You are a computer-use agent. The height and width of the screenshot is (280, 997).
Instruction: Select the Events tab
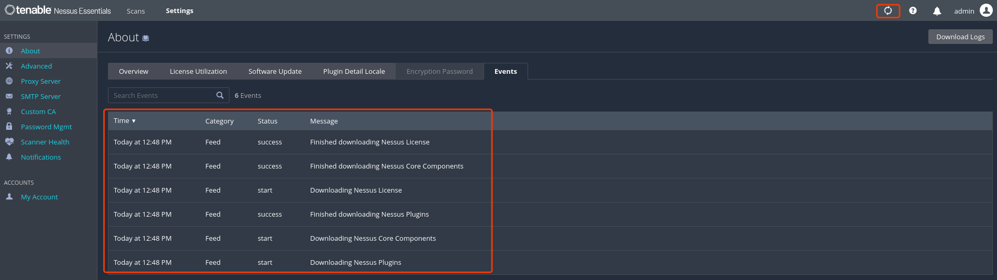(506, 71)
